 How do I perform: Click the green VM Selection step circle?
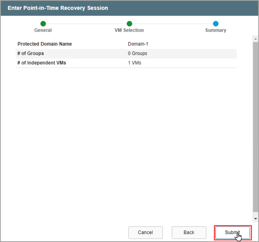pyautogui.click(x=129, y=24)
